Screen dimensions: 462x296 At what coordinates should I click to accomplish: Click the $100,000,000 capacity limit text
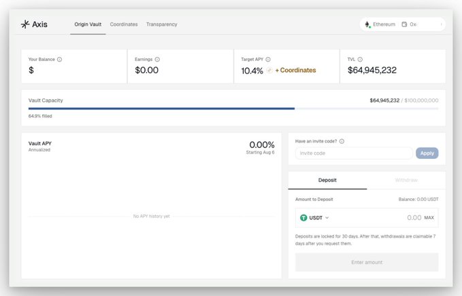click(421, 100)
